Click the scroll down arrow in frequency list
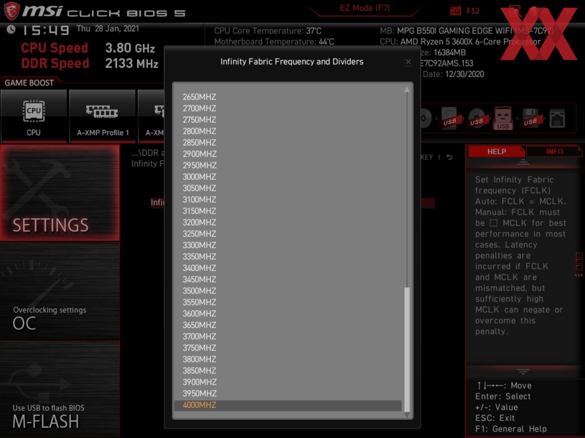The width and height of the screenshot is (585, 438). coord(406,415)
